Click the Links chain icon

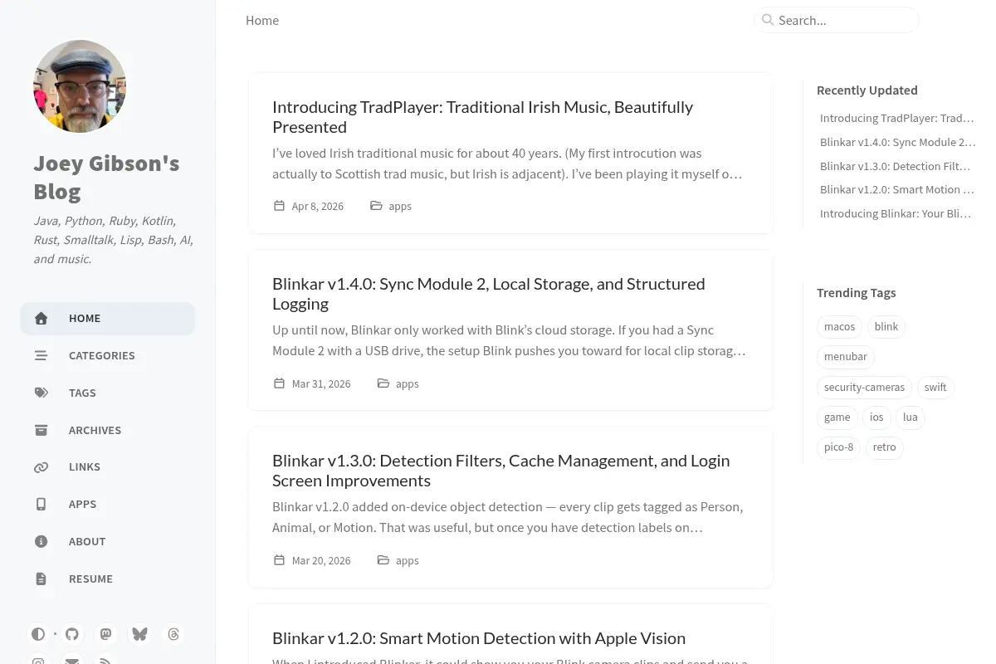41,467
